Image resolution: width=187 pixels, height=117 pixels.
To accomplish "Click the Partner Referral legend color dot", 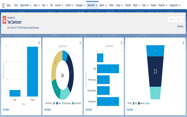I will (x=73, y=103).
